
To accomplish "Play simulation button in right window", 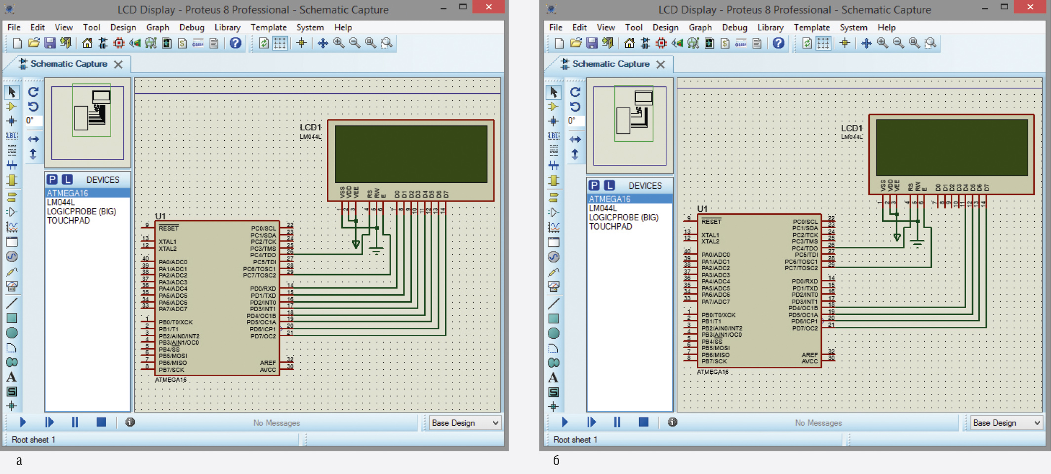I will point(565,422).
